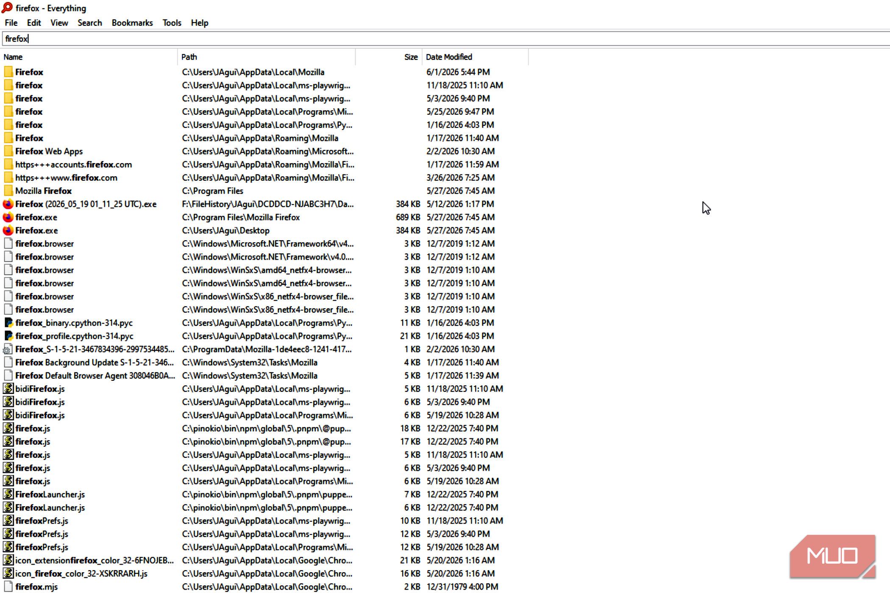Click file icon of Firefox Default Browser Agent

tap(8, 375)
